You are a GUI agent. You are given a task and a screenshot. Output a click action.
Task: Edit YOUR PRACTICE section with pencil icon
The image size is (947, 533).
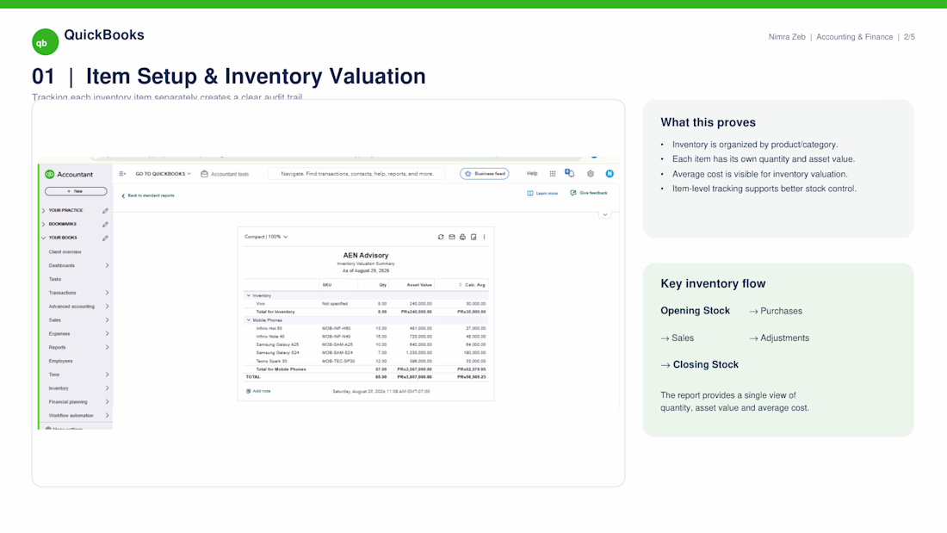[105, 211]
